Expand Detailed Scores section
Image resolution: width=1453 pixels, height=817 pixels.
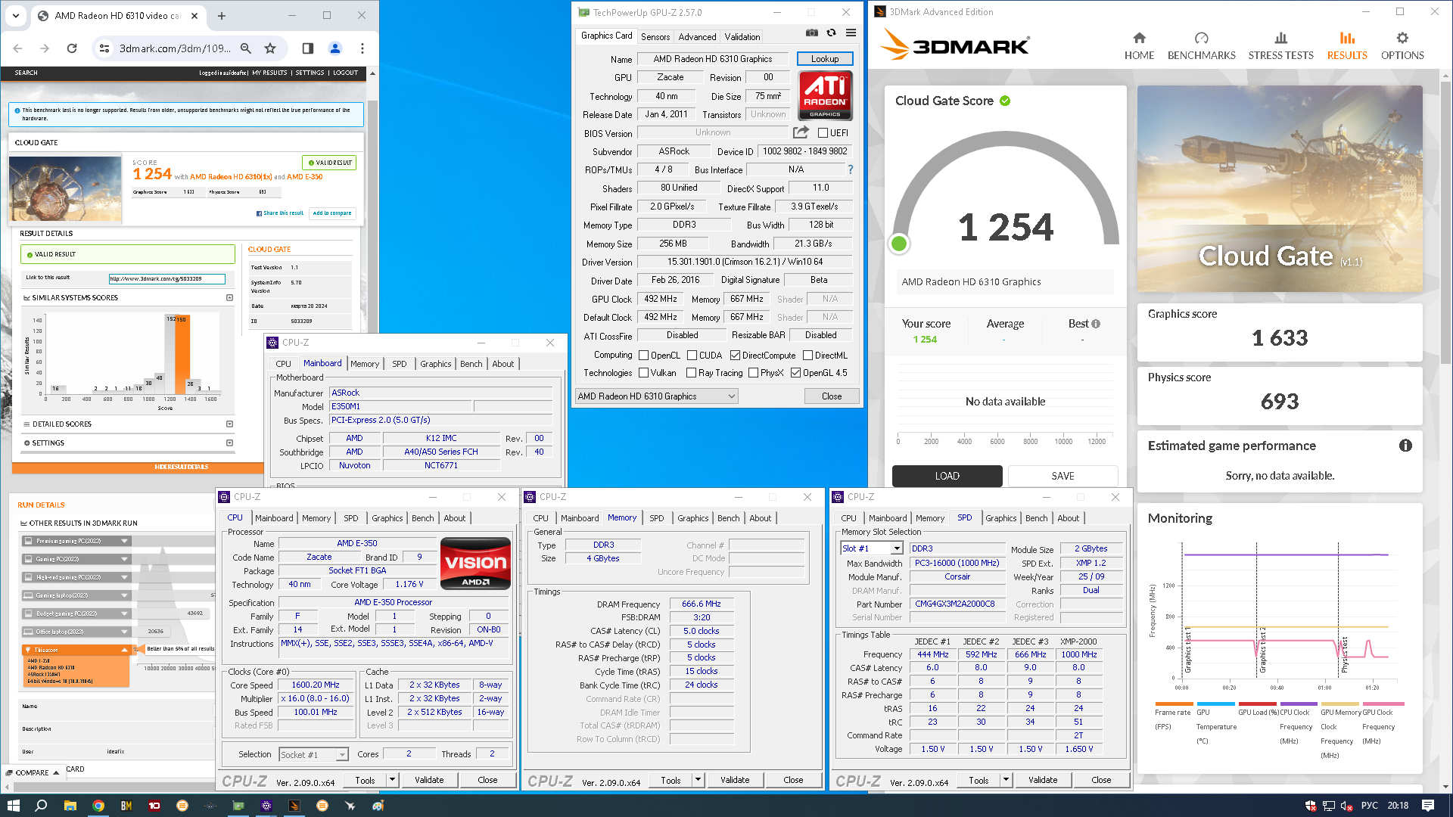click(x=229, y=424)
